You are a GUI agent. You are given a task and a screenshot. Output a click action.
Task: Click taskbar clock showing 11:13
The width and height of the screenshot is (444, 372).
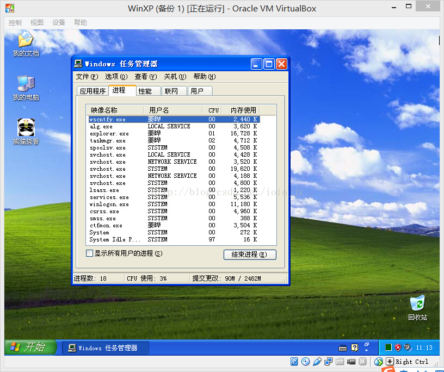424,348
